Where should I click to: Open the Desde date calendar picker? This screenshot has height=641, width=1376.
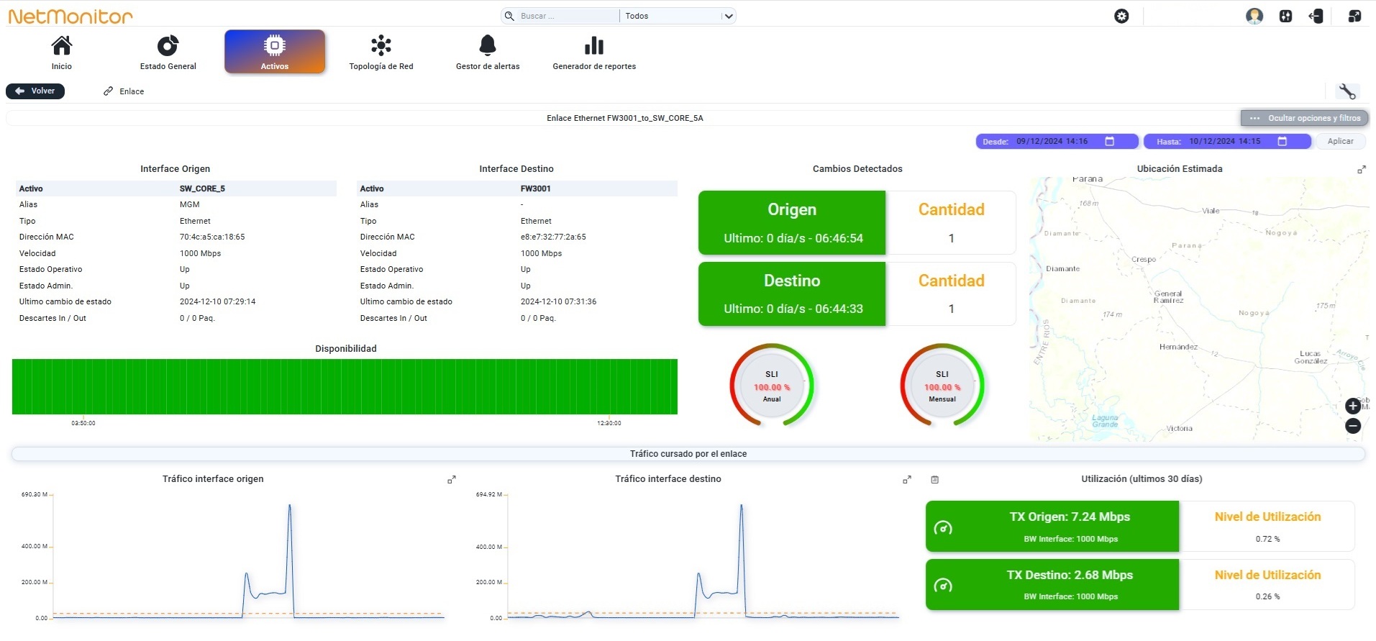[x=1109, y=142]
